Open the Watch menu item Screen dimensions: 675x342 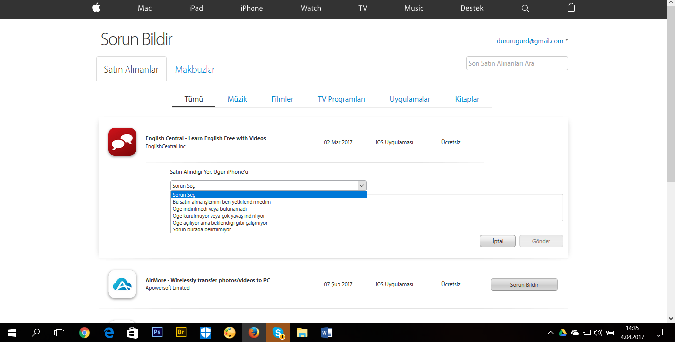click(311, 8)
